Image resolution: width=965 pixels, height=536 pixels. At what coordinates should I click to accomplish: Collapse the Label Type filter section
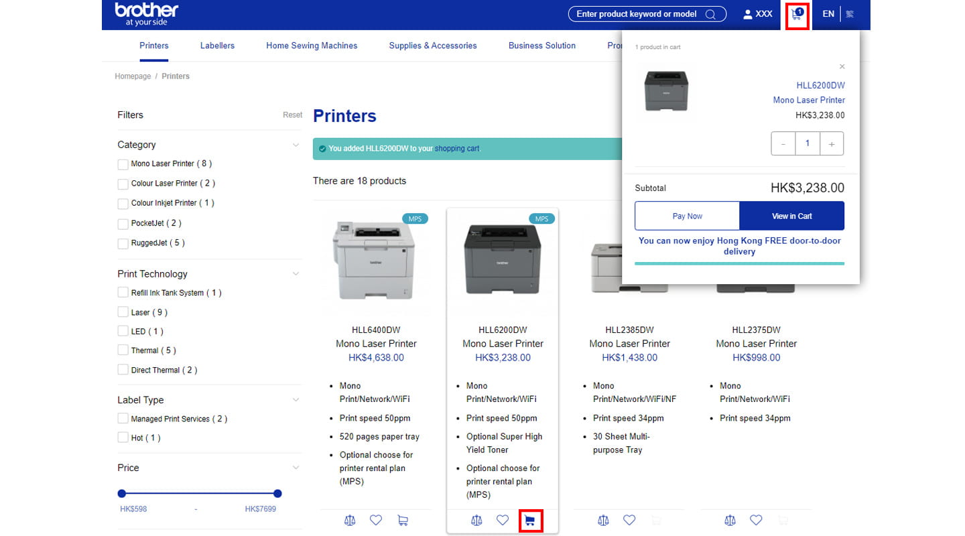click(x=296, y=400)
